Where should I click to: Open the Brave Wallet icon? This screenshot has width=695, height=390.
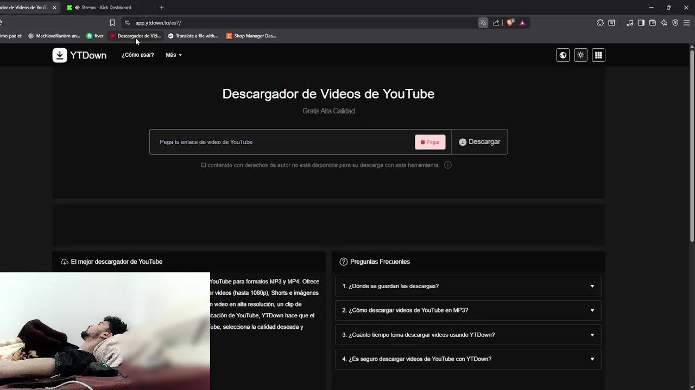[653, 23]
